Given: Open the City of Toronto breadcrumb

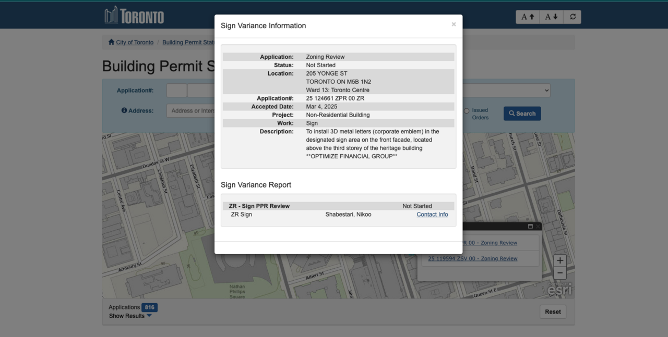Looking at the screenshot, I should (135, 42).
